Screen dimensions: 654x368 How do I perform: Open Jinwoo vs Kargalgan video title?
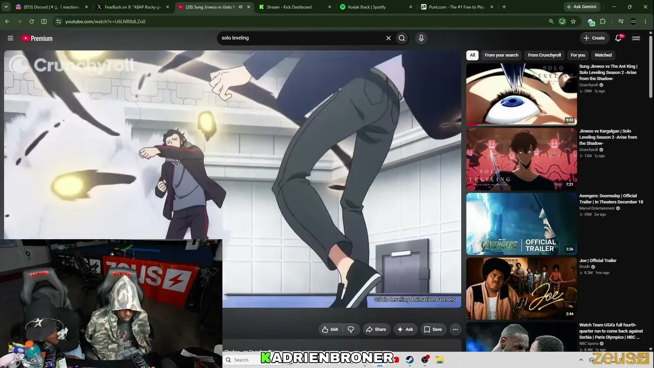pos(609,137)
